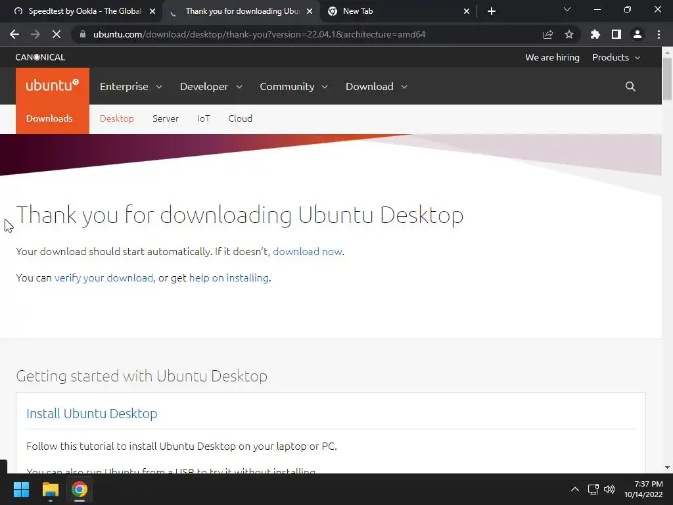The image size is (673, 505).
Task: Close the New Tab tab
Action: (x=467, y=11)
